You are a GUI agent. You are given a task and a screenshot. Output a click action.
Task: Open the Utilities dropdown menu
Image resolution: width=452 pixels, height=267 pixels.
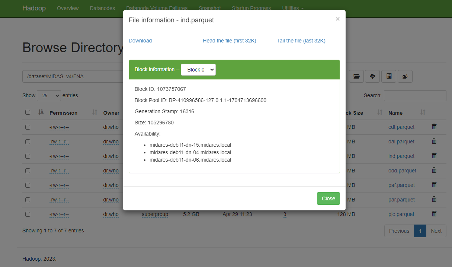[x=293, y=8]
